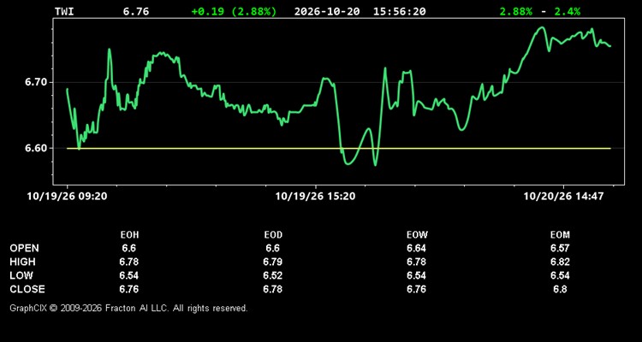
Task: Click the 6.60 y-axis label
Action: tap(36, 148)
